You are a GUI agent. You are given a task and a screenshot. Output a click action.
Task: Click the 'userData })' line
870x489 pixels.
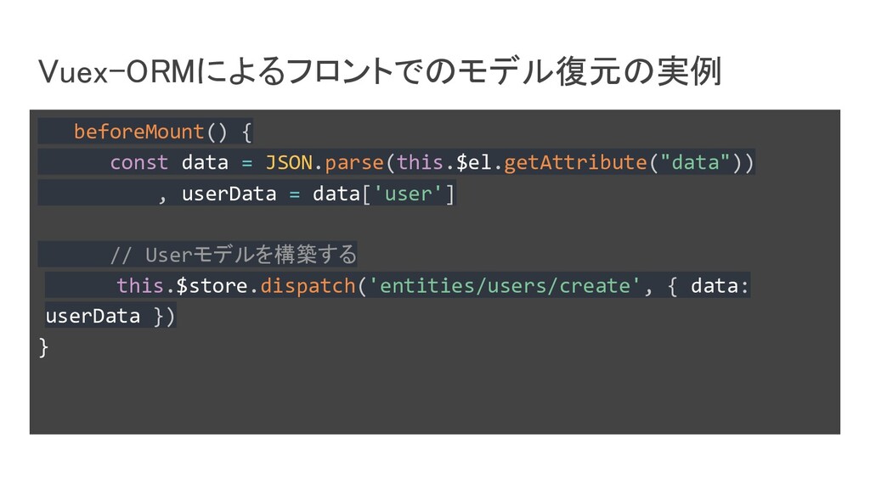[x=110, y=316]
